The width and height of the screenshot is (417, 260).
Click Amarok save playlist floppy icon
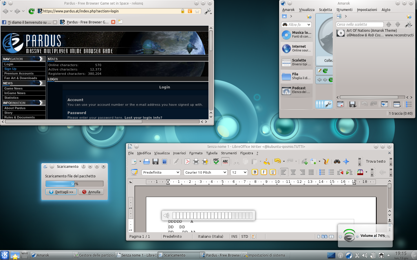click(x=352, y=104)
